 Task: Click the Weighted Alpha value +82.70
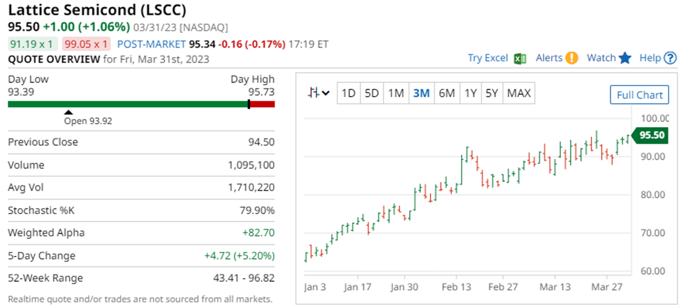[258, 233]
